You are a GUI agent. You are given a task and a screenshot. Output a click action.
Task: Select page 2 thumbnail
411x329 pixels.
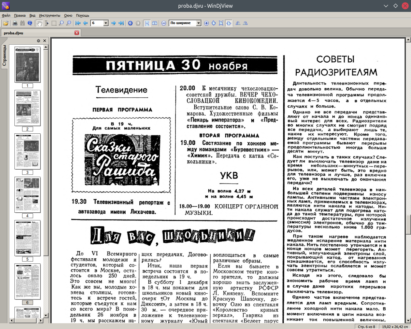(x=27, y=108)
